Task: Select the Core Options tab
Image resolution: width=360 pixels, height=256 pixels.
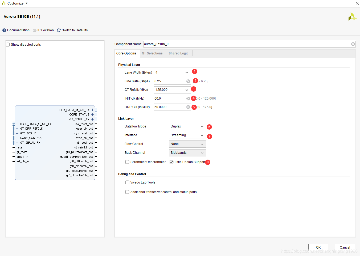Action: click(x=126, y=53)
